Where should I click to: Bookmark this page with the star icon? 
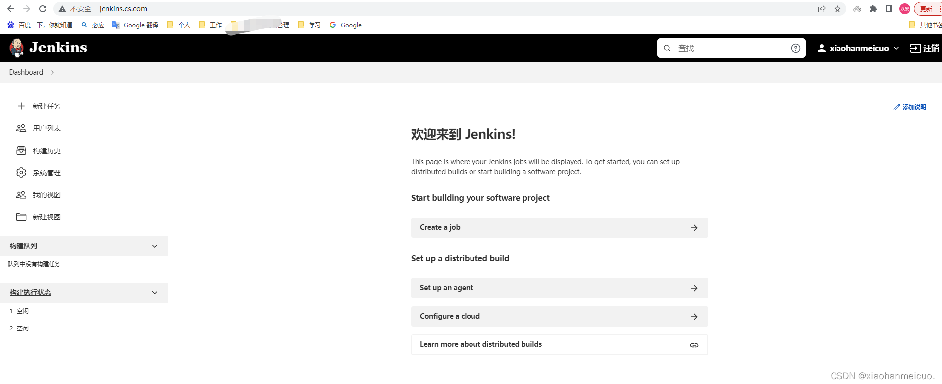click(837, 9)
